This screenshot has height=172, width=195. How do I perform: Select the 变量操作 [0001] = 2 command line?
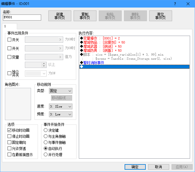(x=134, y=38)
